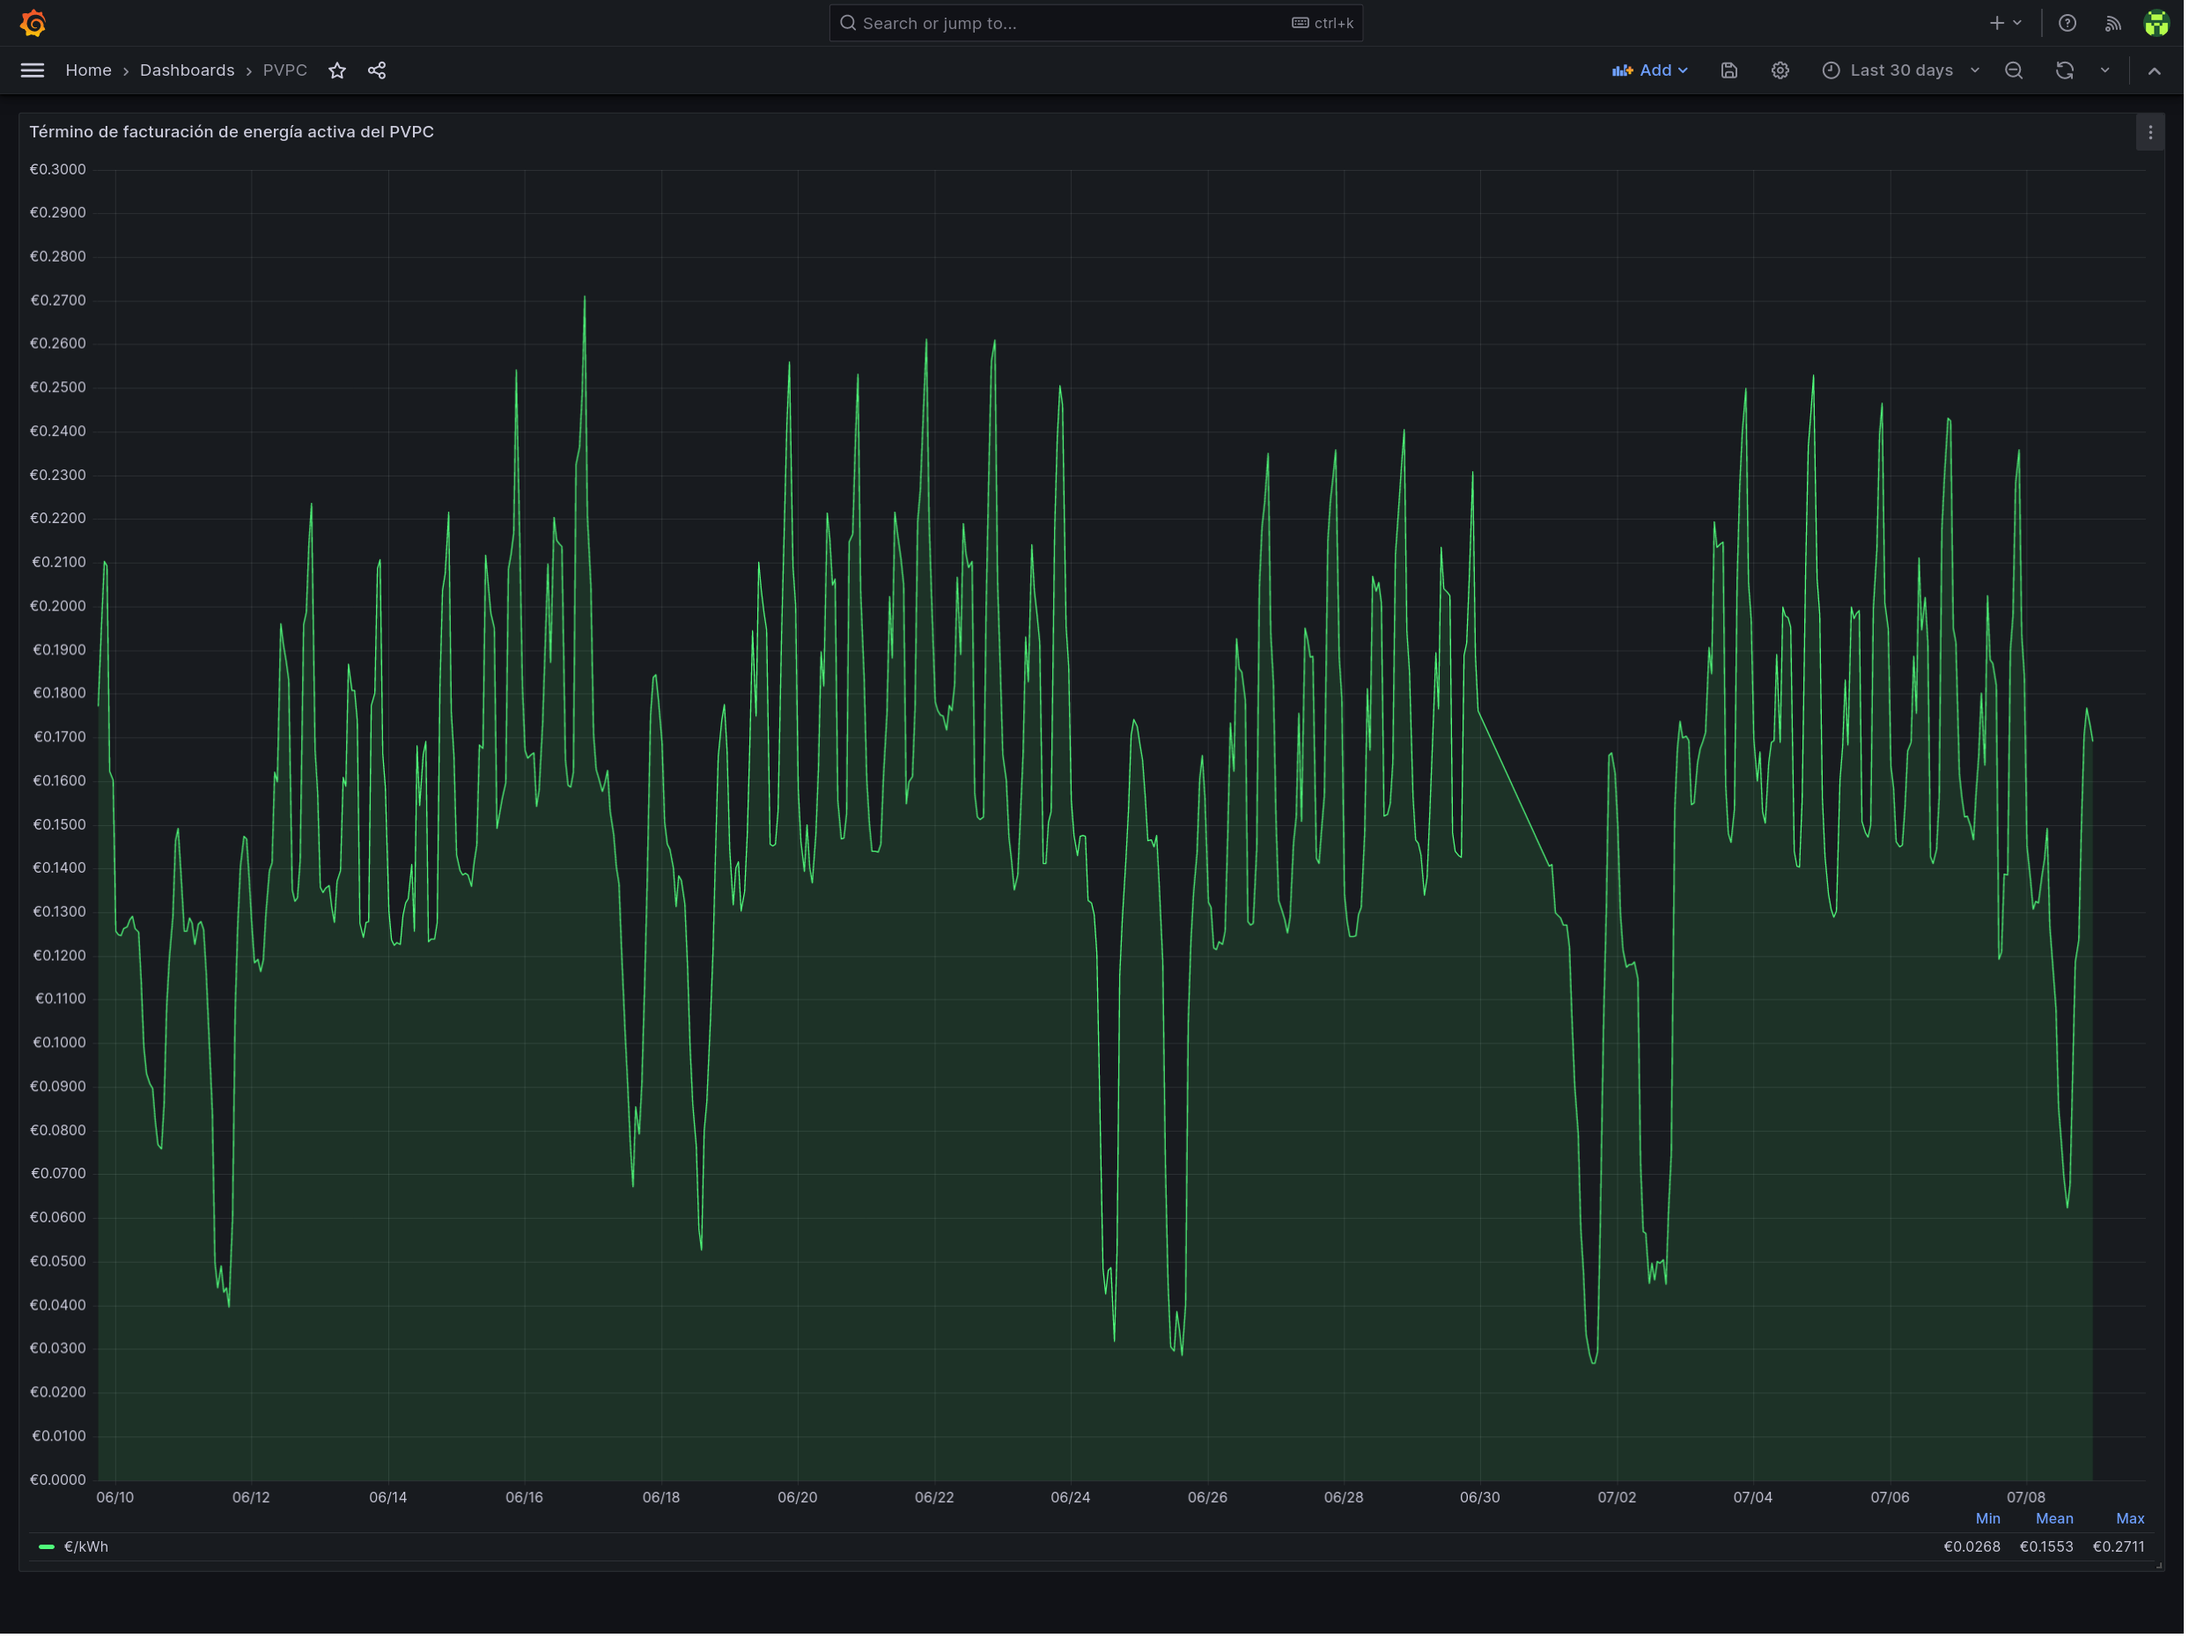Open the user profile avatar
Screen dimensions: 2189x1638
pos(2156,23)
